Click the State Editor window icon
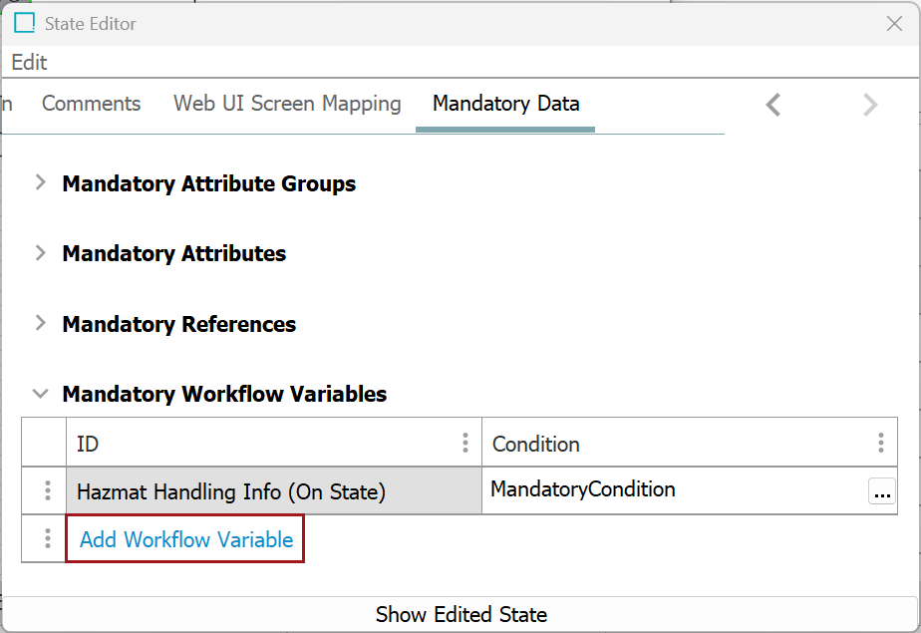921x633 pixels. (24, 23)
